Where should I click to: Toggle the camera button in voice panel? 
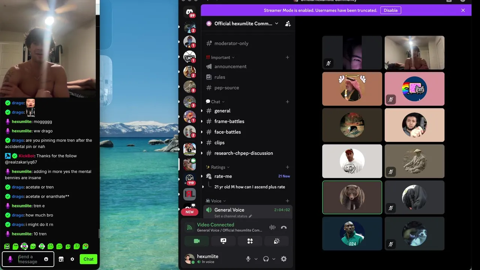196,241
